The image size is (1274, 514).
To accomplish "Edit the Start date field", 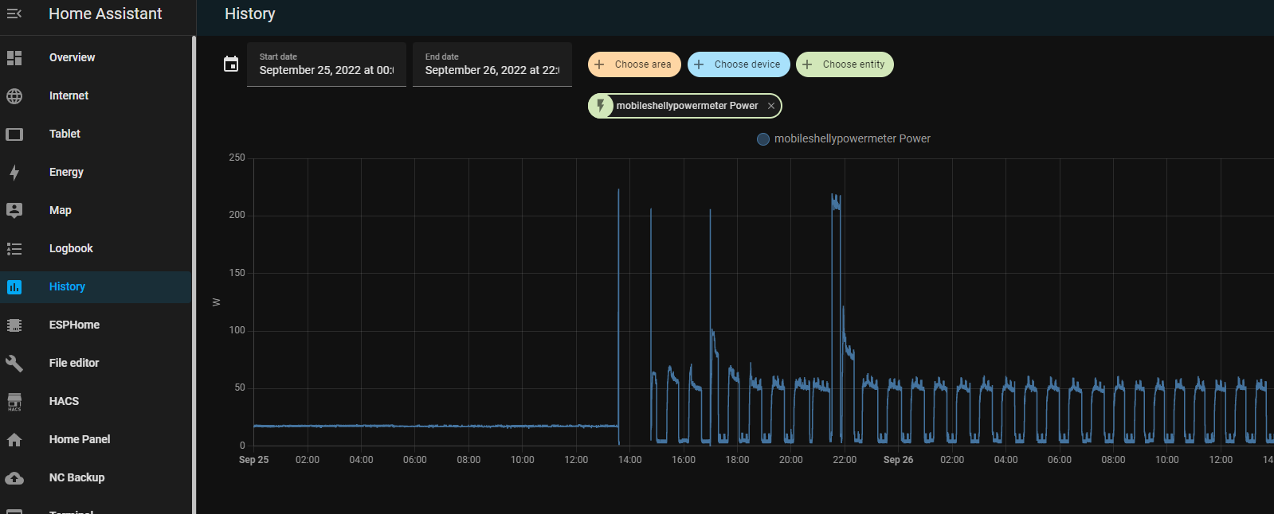I will tap(327, 64).
